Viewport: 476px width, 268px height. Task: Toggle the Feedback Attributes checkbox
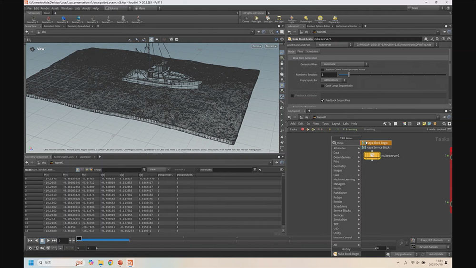point(292,95)
